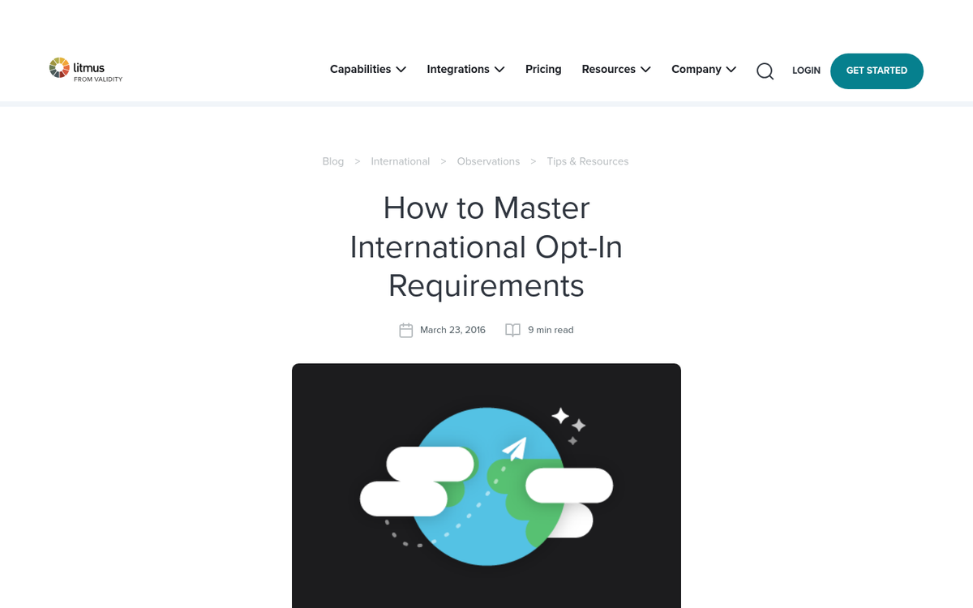This screenshot has width=973, height=608.
Task: Click the calendar icon beside the date
Action: 406,330
